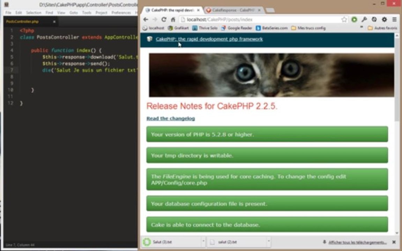The width and height of the screenshot is (402, 251).
Task: Click the green extension icon in Chrome toolbar
Action: pyautogui.click(x=354, y=20)
